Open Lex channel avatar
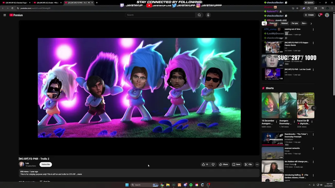Viewport: 335px width, 188px height. click(x=21, y=164)
